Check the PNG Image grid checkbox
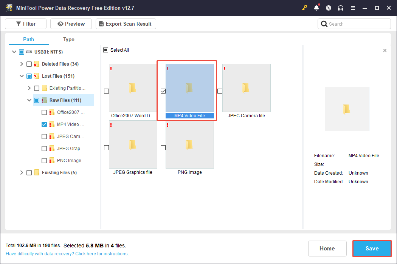Viewport: 397px width, 264px height. [163, 147]
